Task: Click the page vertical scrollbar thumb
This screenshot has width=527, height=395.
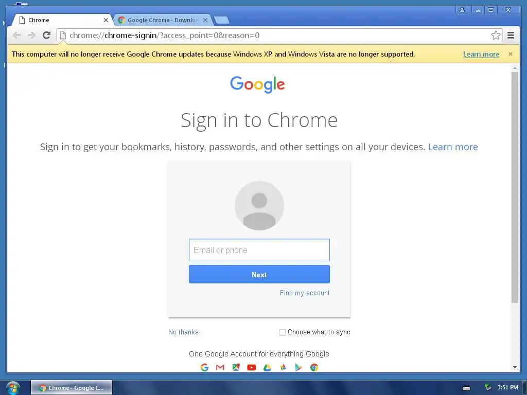Action: click(x=515, y=187)
